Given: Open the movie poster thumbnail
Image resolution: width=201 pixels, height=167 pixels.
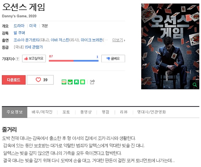Looking at the screenshot, I should click(x=170, y=46).
